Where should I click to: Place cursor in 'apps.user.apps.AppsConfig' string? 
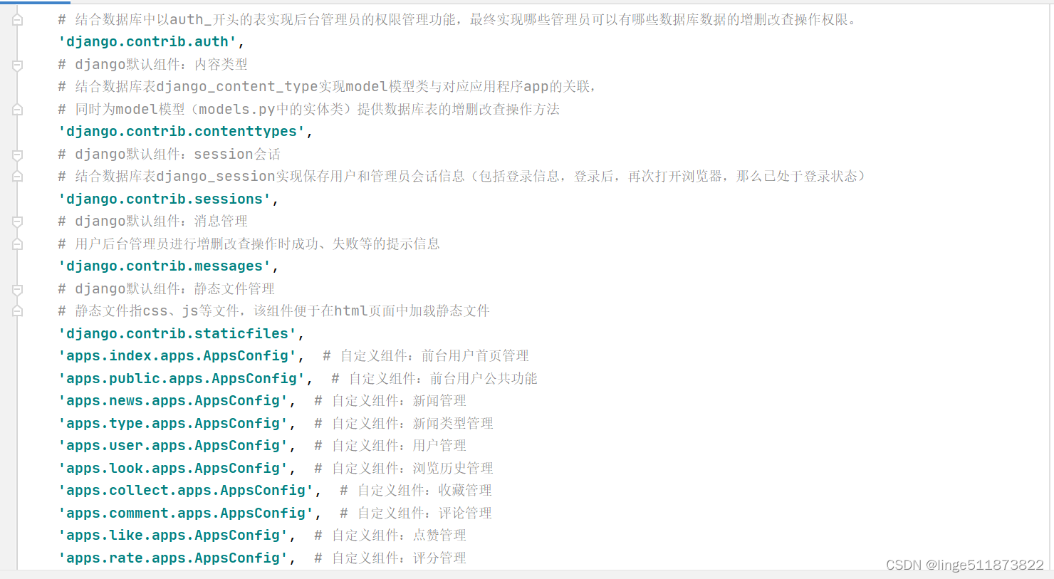click(x=173, y=446)
